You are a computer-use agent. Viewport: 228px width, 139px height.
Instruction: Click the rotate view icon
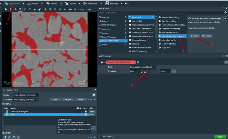(x=25, y=9)
